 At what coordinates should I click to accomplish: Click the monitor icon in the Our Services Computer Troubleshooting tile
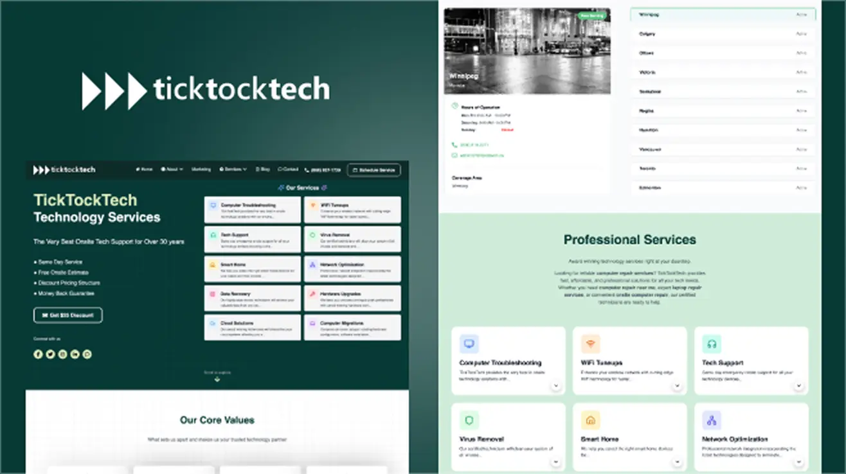(x=213, y=206)
